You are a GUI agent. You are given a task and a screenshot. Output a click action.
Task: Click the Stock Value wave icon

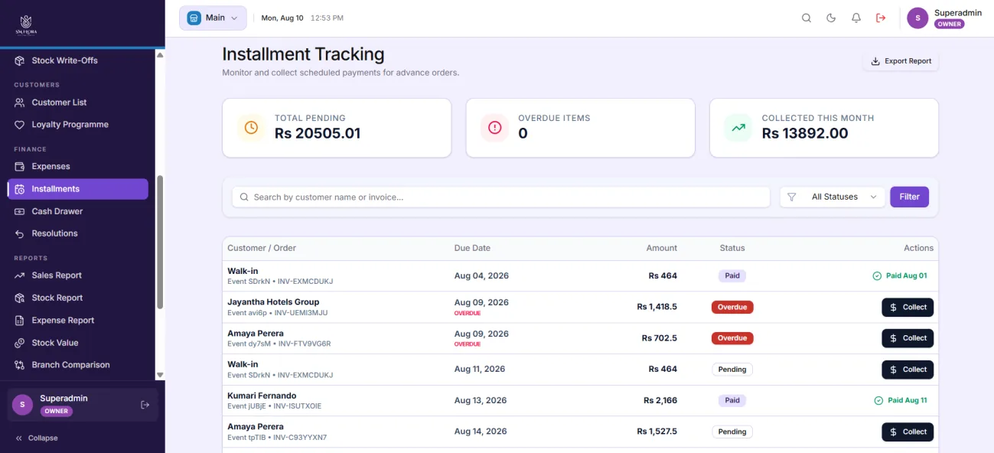pos(20,343)
